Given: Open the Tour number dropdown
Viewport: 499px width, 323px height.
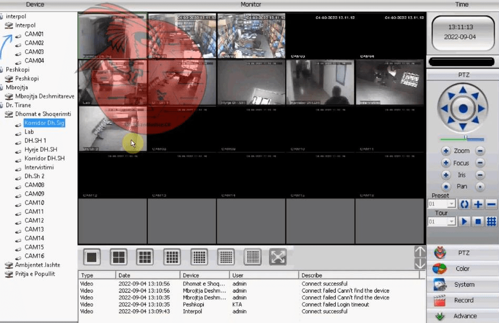Looking at the screenshot, I should point(451,222).
